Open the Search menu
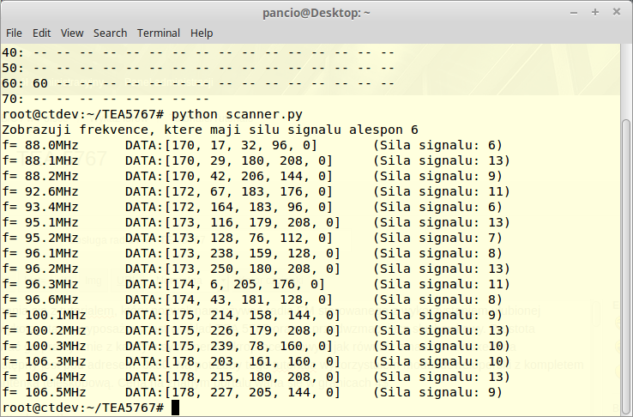The width and height of the screenshot is (633, 417). 110,33
